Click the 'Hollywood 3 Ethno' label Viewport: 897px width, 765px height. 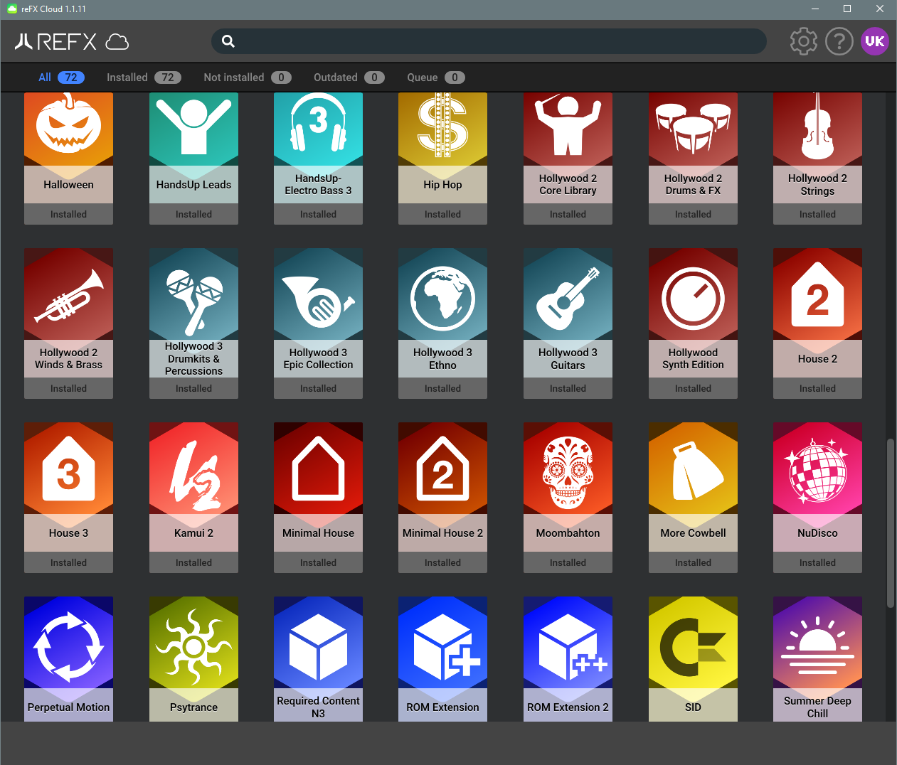[442, 359]
